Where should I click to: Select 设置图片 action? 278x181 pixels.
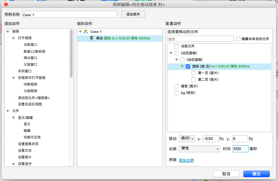(x=25, y=157)
